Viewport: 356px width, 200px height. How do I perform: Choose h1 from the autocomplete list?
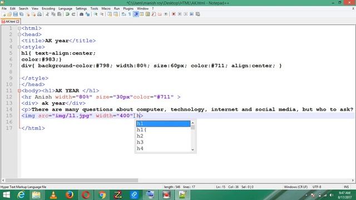pyautogui.click(x=163, y=123)
